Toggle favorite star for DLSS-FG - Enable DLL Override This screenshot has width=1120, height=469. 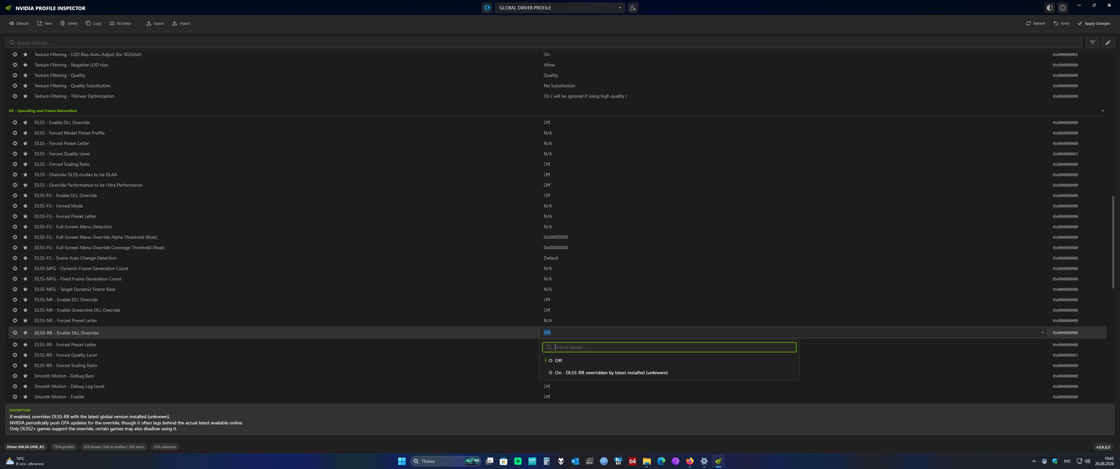pos(25,196)
